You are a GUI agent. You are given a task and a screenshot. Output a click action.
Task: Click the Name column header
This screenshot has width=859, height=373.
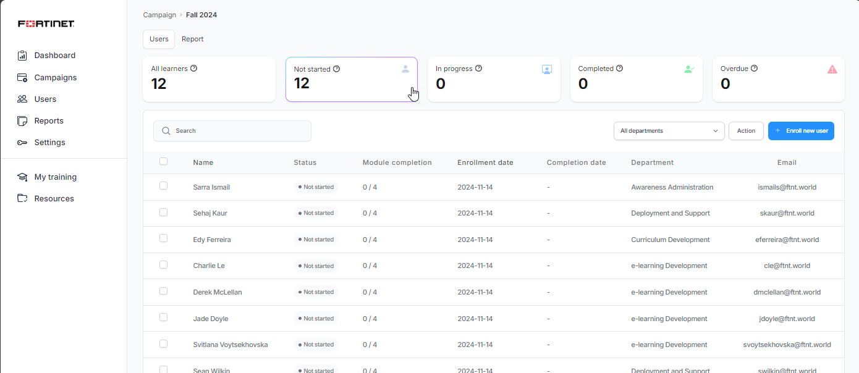[x=203, y=162]
